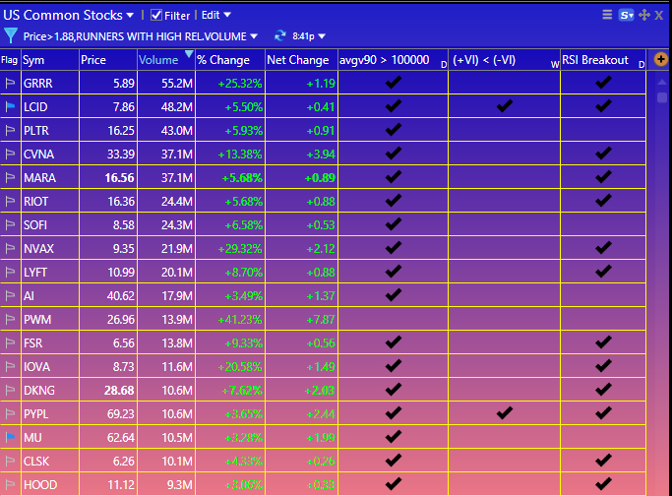This screenshot has height=496, width=672.
Task: Click the move-window crosshair icon
Action: [644, 15]
